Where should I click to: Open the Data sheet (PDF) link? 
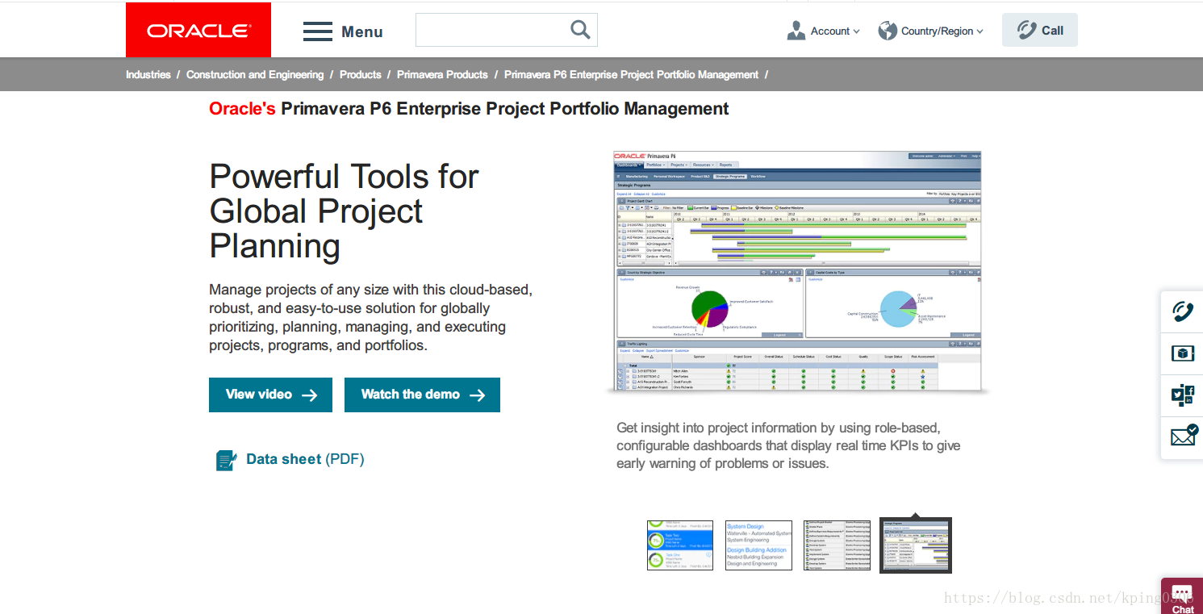click(305, 459)
